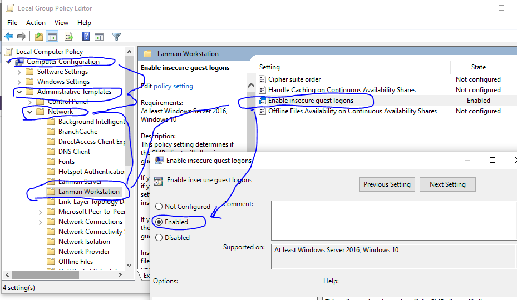Select the Not Configured radio button
The image size is (517, 300).
click(159, 207)
